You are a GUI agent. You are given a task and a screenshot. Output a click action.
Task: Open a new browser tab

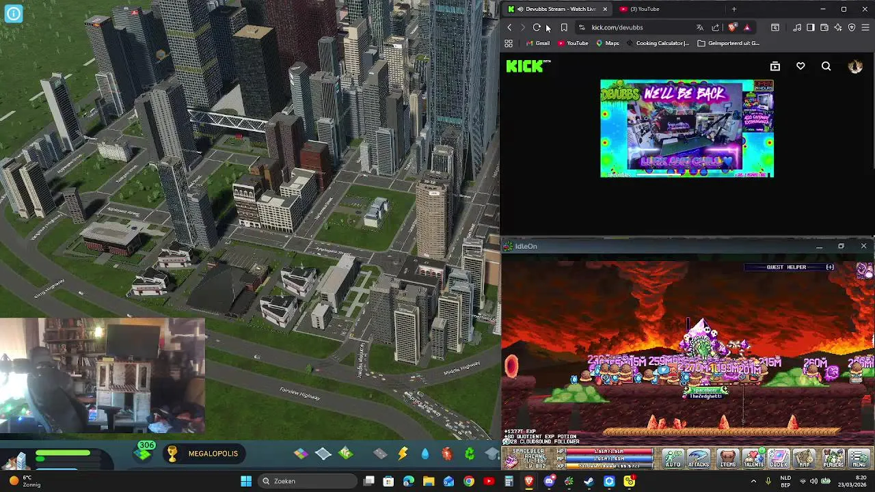pyautogui.click(x=734, y=9)
